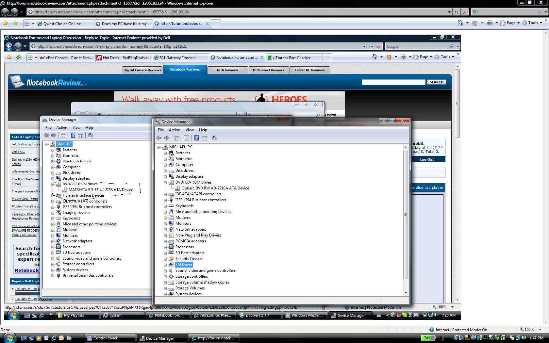Switch to the Does my PC have blue ray tab
549x343 pixels.
pyautogui.click(x=123, y=24)
